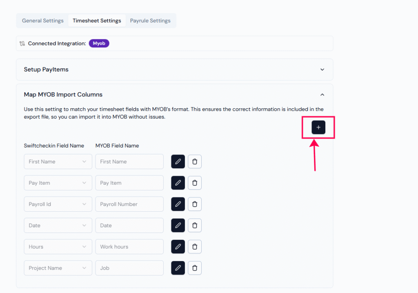The height and width of the screenshot is (293, 418).
Task: Select the Timesheet Settings tab
Action: 97,20
